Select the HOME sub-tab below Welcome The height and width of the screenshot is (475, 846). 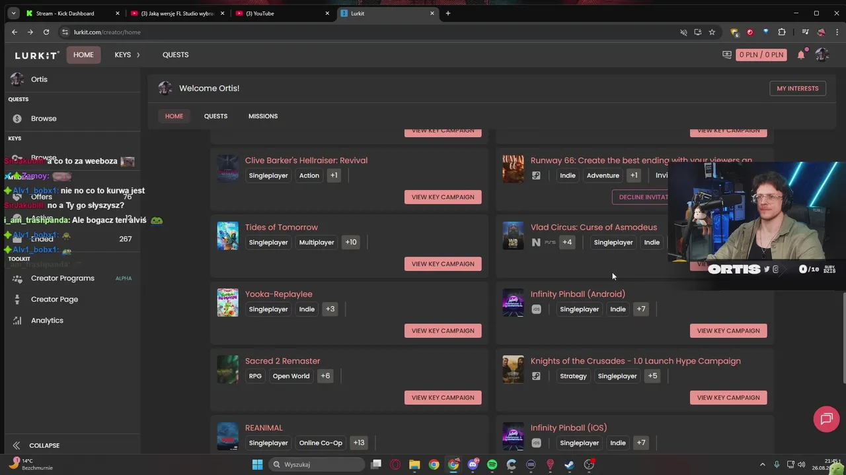[x=174, y=116]
